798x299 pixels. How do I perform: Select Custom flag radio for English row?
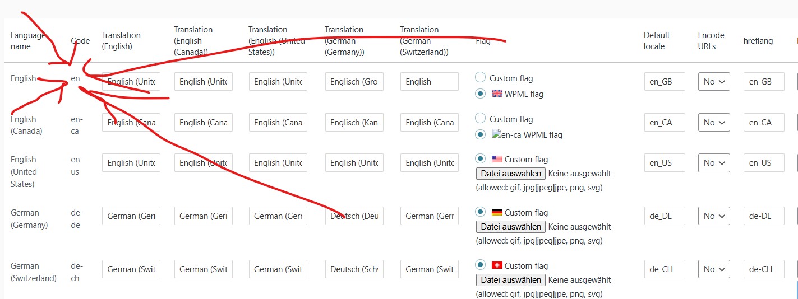[480, 78]
